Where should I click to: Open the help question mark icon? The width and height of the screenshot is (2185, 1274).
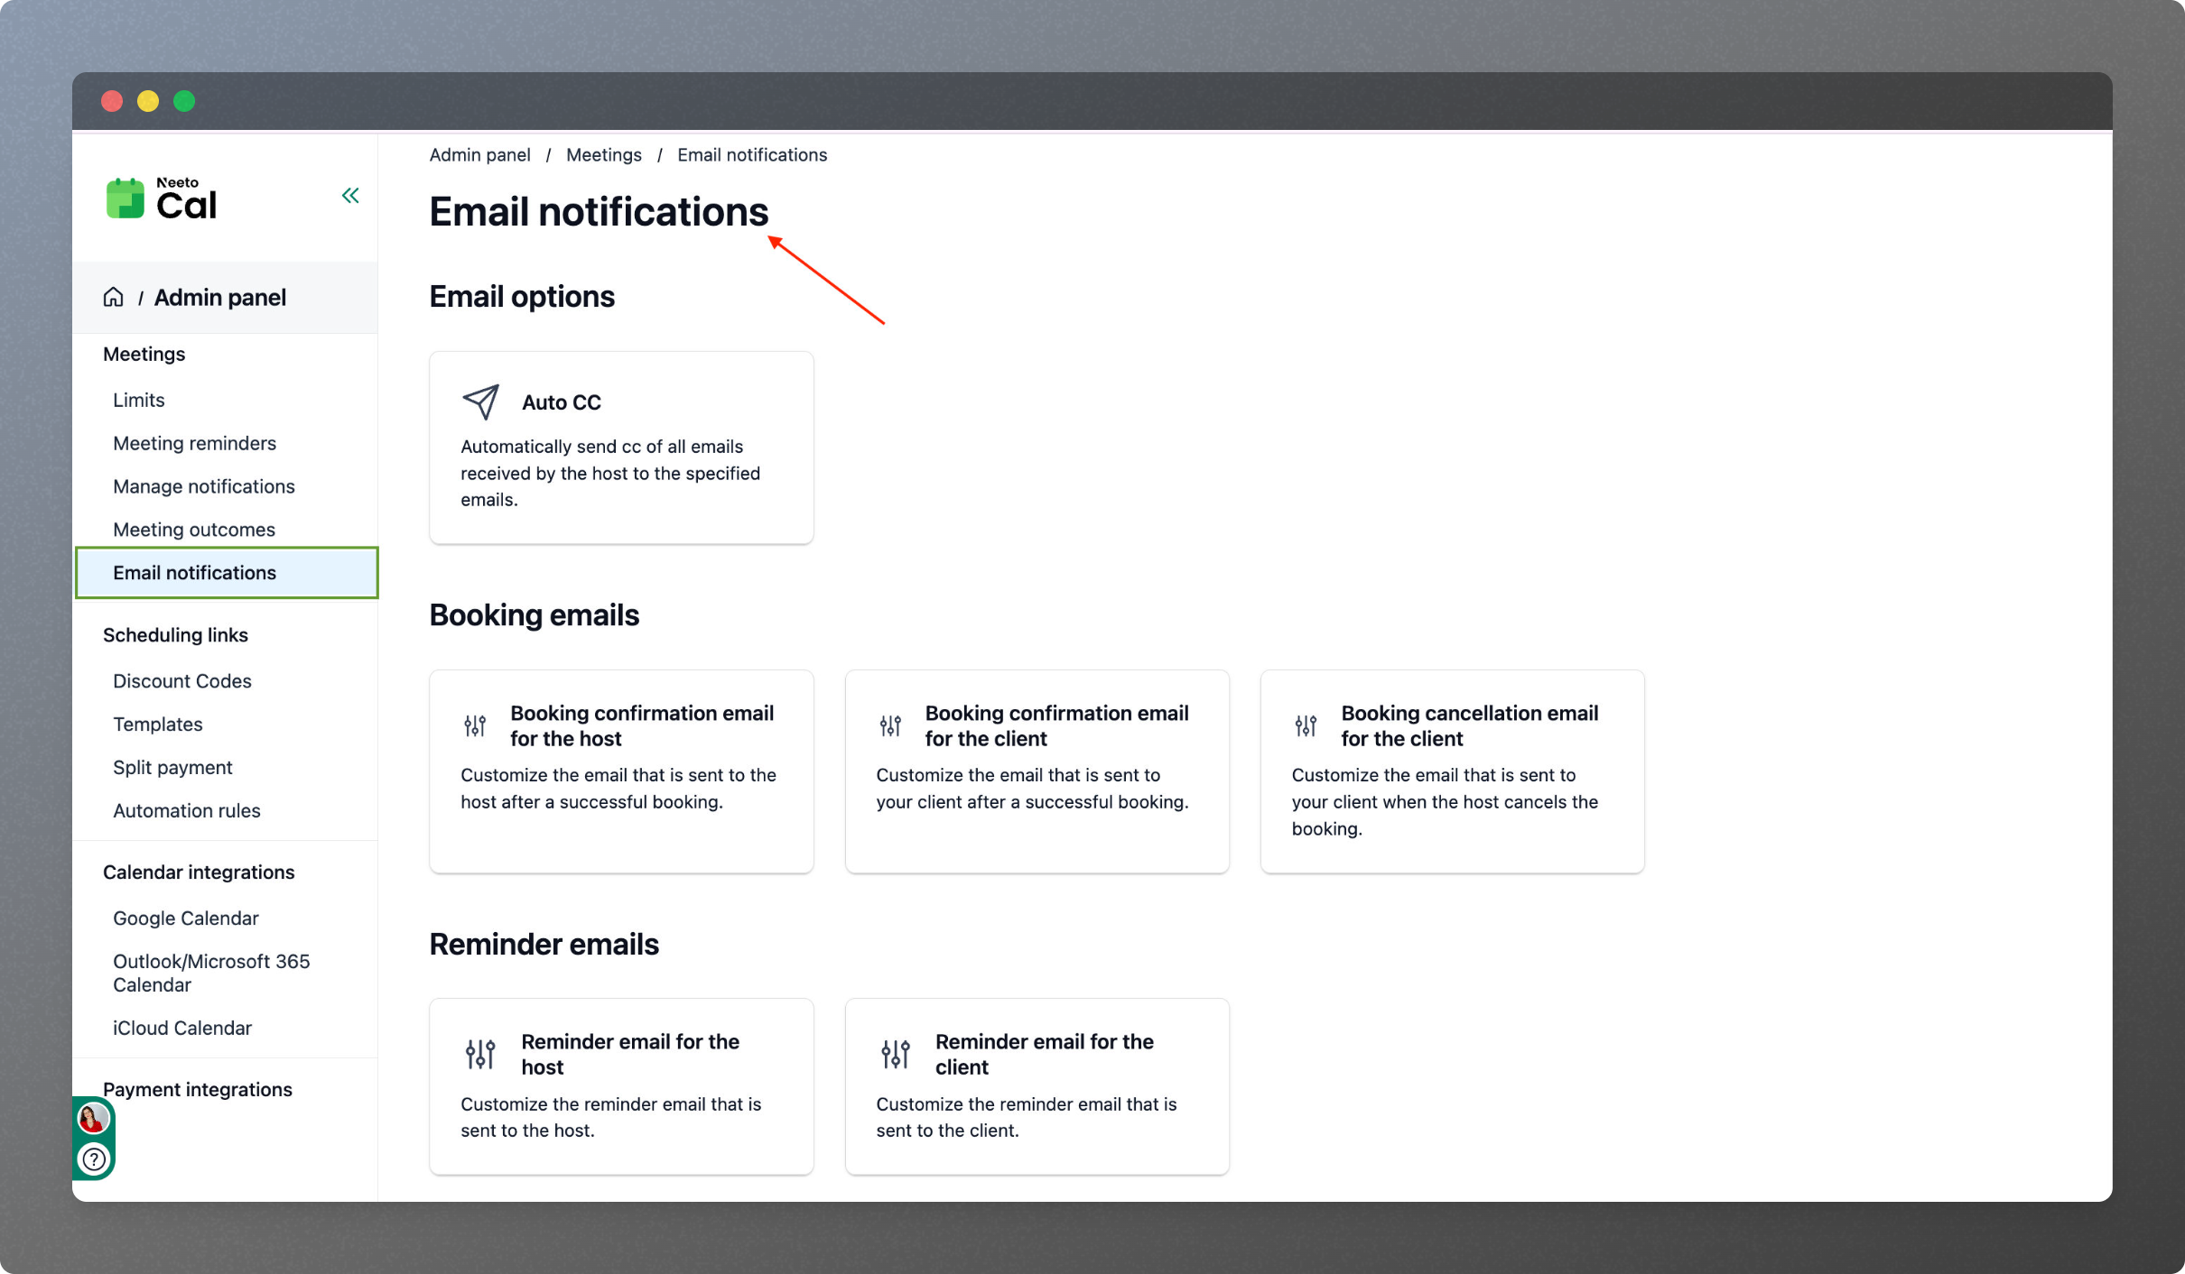94,1159
